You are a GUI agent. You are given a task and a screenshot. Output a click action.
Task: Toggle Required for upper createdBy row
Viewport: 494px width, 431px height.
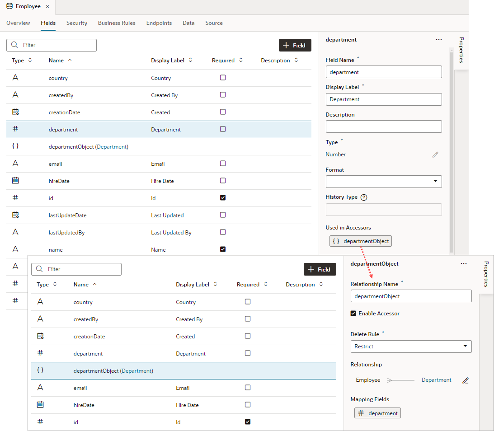pos(223,95)
